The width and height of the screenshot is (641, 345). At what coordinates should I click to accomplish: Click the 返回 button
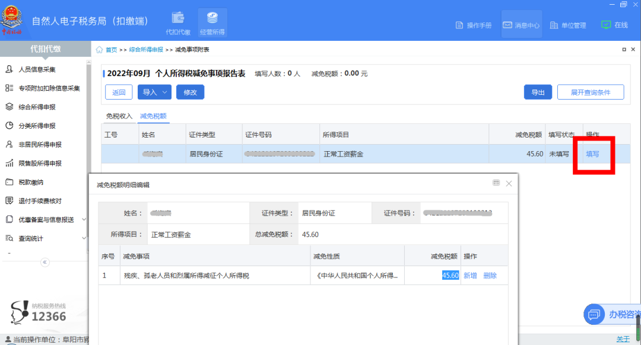coord(119,92)
